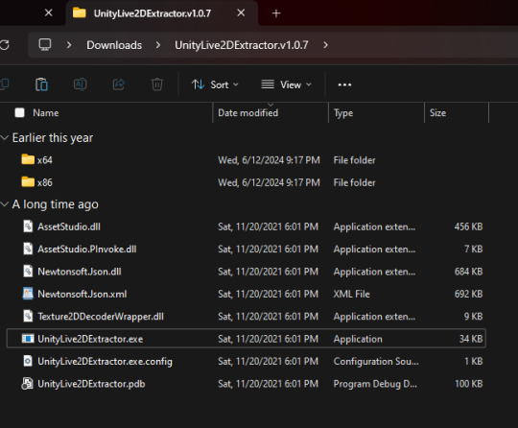Image resolution: width=518 pixels, height=428 pixels.
Task: Click the 692 KB size value
Action: (468, 295)
